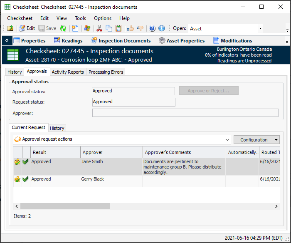Viewport: 291px width, 243px height.
Task: Click the green refresh arrows icon
Action: (x=63, y=28)
